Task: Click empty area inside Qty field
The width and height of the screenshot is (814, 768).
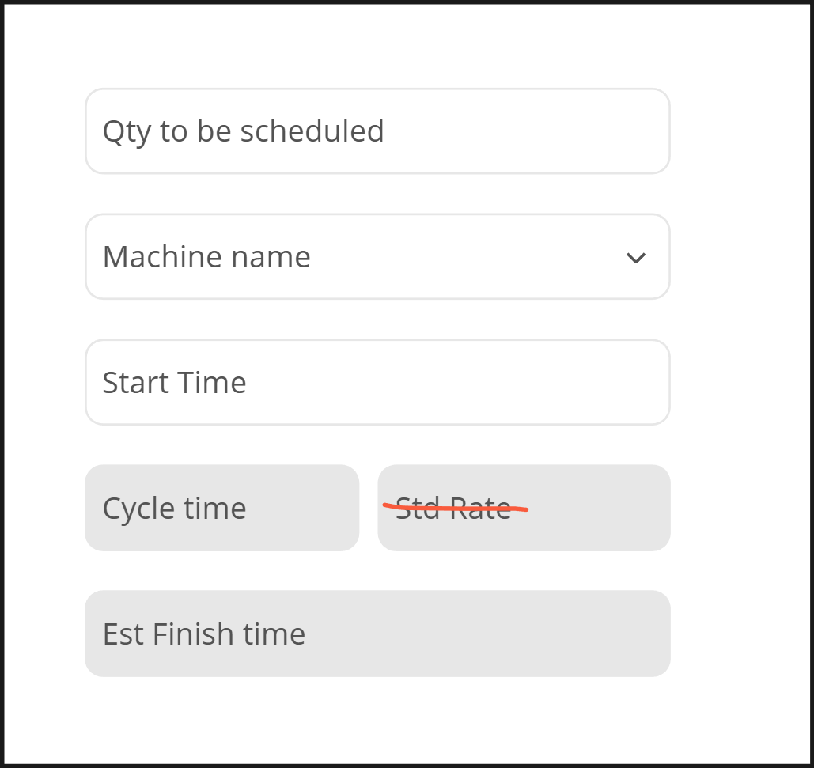Action: coord(538,131)
